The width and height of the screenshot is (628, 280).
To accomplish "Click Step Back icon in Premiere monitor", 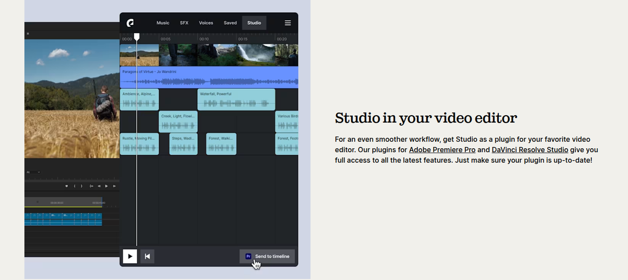I will tap(99, 186).
